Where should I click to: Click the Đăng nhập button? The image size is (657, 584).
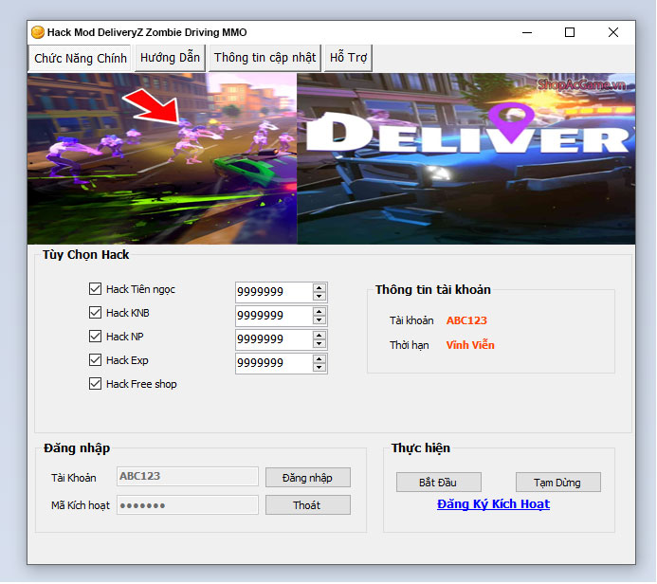(308, 478)
